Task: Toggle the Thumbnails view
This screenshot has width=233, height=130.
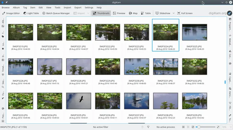Action: tap(101, 13)
